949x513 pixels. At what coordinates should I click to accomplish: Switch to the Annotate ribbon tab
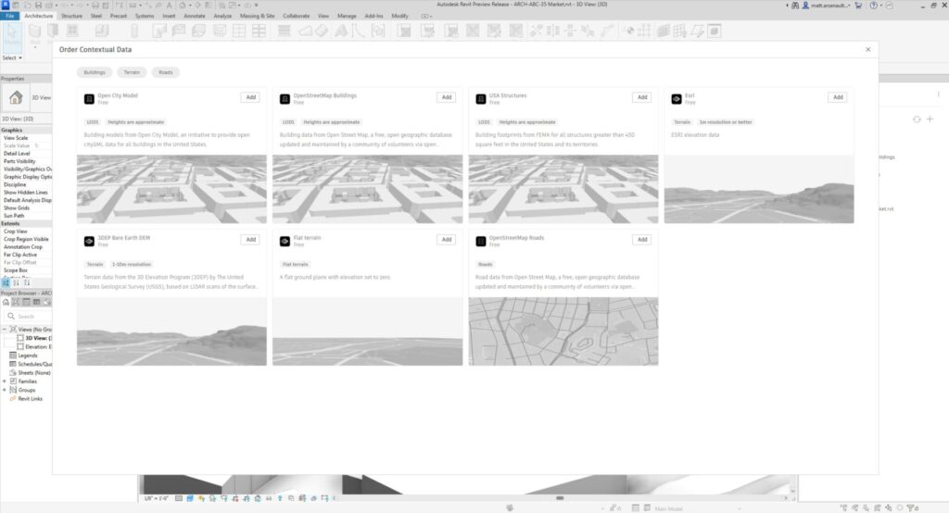[x=195, y=16]
